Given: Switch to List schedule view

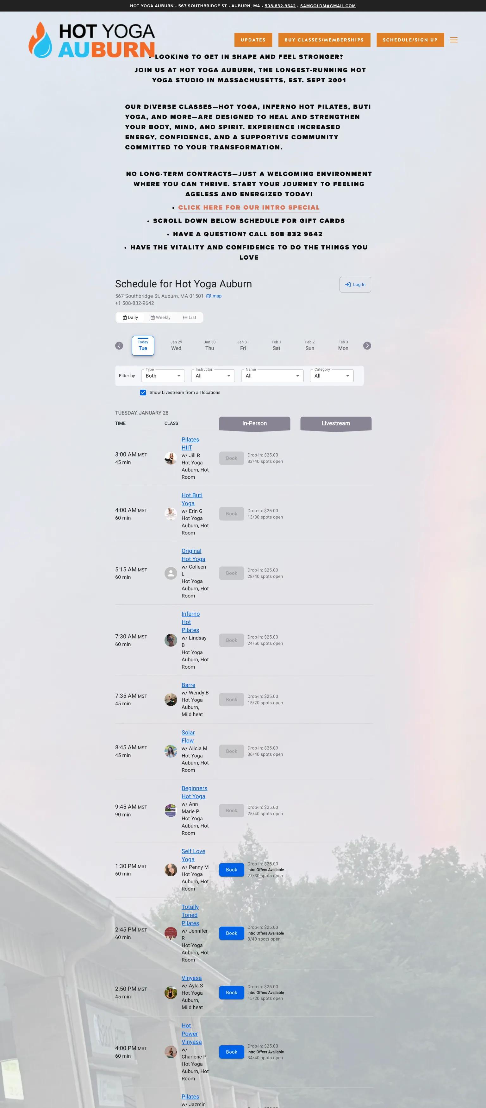Looking at the screenshot, I should click(x=190, y=318).
